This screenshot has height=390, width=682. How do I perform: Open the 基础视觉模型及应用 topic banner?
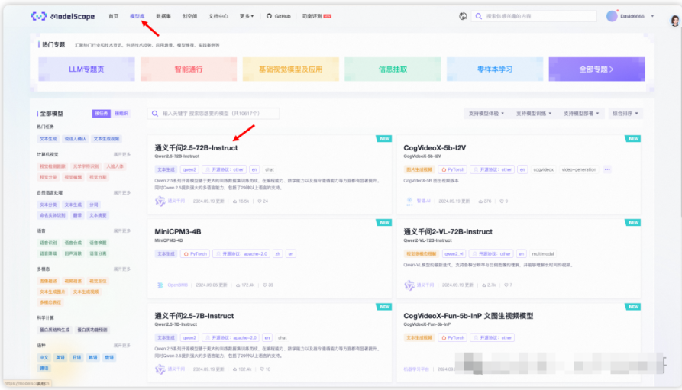pos(290,69)
